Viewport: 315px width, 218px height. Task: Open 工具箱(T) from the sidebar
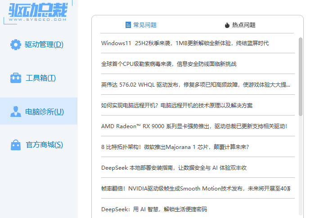click(x=40, y=78)
